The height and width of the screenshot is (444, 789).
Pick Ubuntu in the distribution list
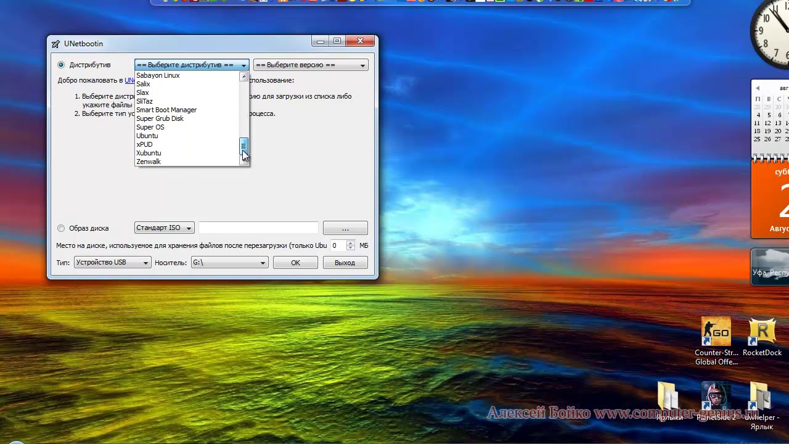(x=187, y=136)
